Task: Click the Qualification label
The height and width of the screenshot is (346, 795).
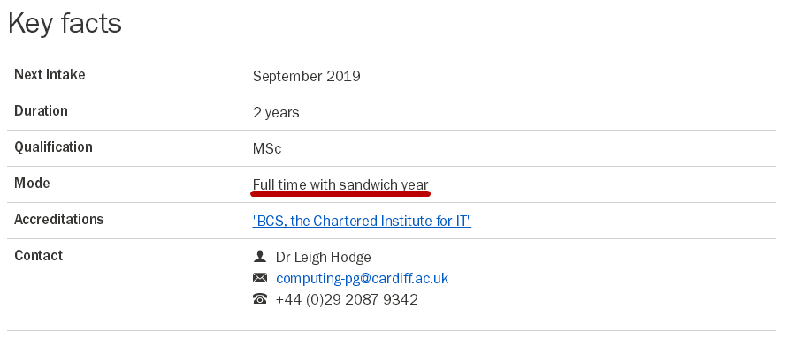Action: pyautogui.click(x=53, y=147)
